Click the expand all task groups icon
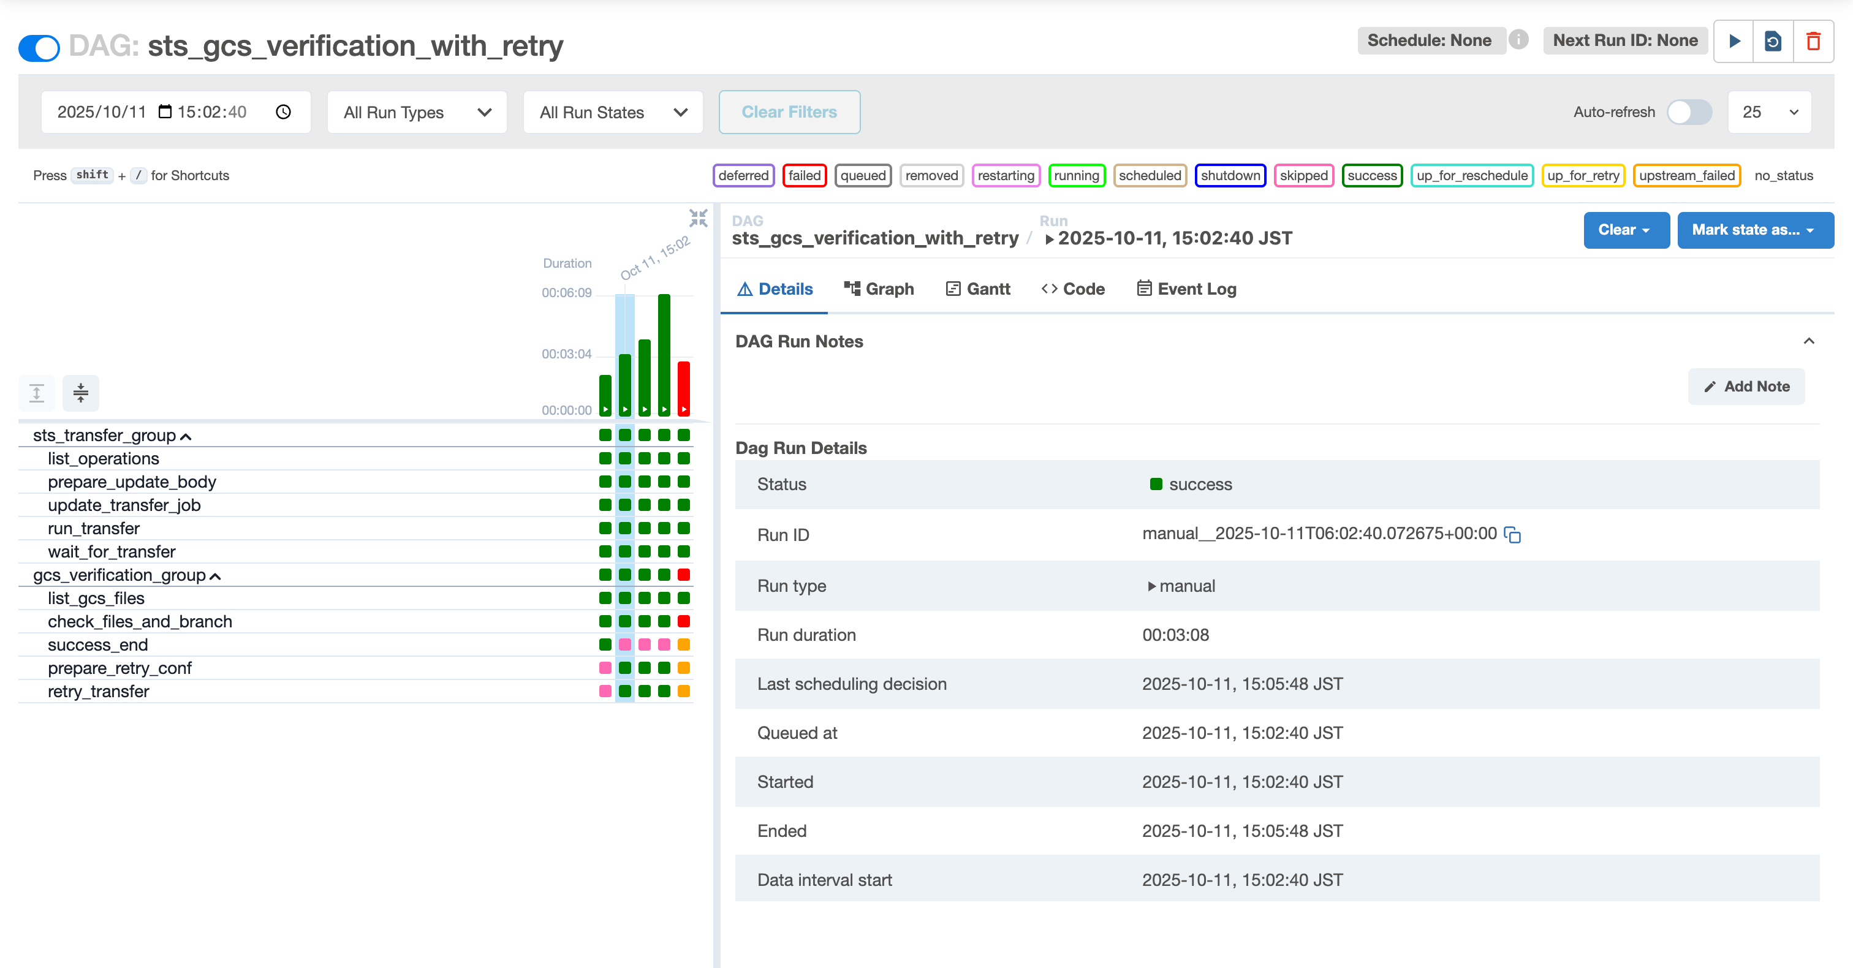Image resolution: width=1853 pixels, height=968 pixels. click(37, 393)
